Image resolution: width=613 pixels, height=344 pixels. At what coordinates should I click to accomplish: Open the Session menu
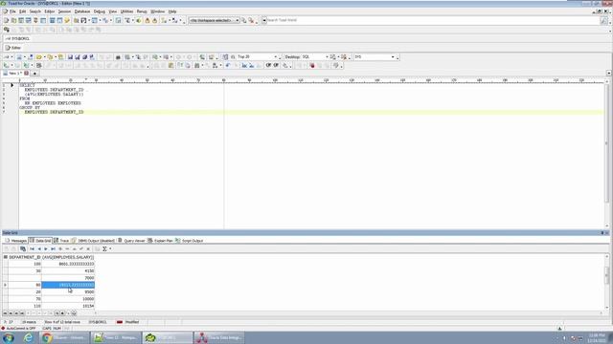[x=64, y=11]
